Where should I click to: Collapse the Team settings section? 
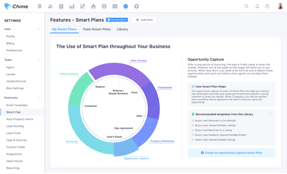click(39, 60)
